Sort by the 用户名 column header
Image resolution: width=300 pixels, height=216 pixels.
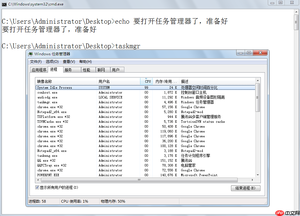tap(119, 81)
